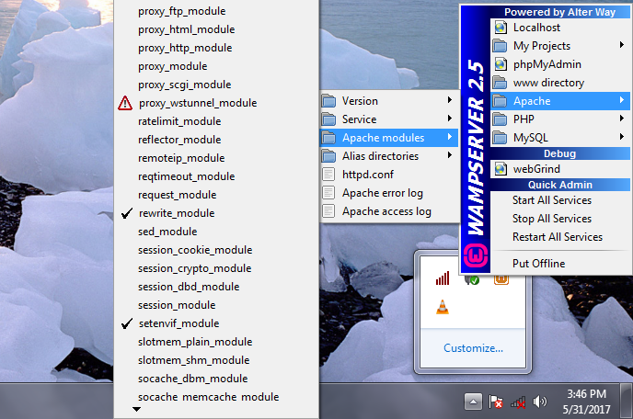Viewport: 633px width, 419px height.
Task: Click the green-check device tray icon
Action: pyautogui.click(x=472, y=280)
